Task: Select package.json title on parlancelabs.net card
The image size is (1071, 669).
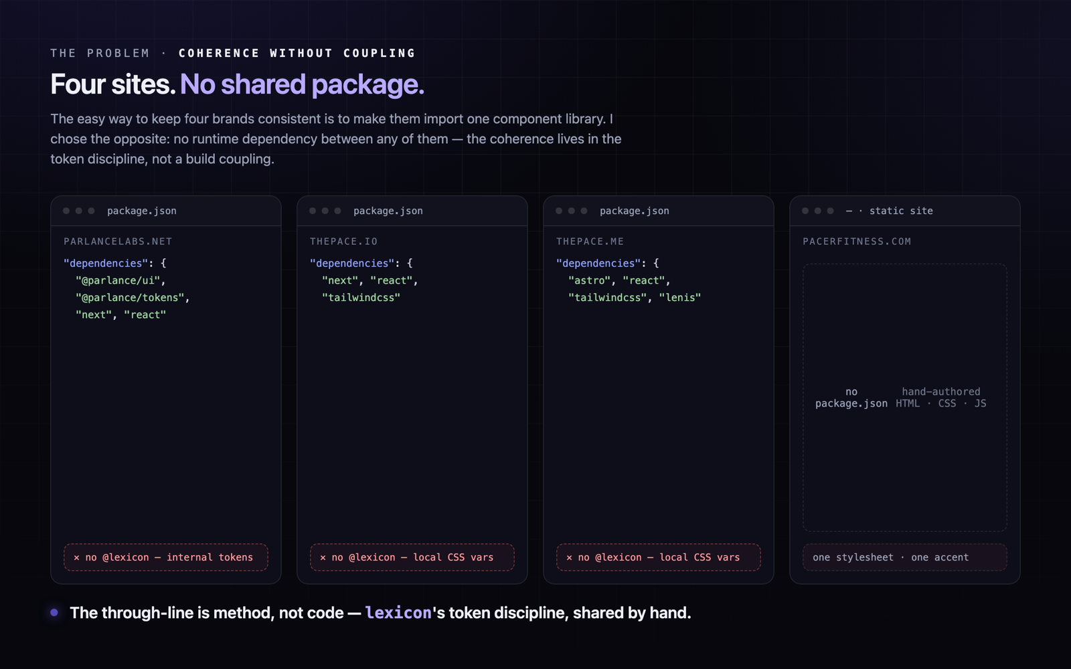Action: click(142, 211)
